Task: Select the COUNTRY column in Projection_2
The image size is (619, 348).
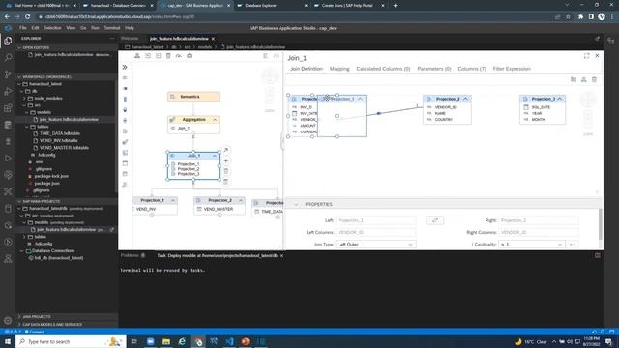Action: (x=444, y=120)
